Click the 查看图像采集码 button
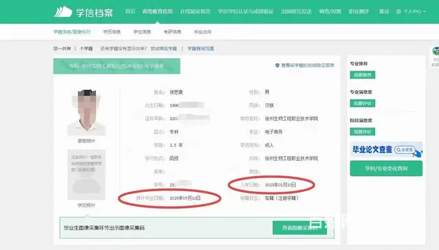The image size is (439, 250). [300, 228]
